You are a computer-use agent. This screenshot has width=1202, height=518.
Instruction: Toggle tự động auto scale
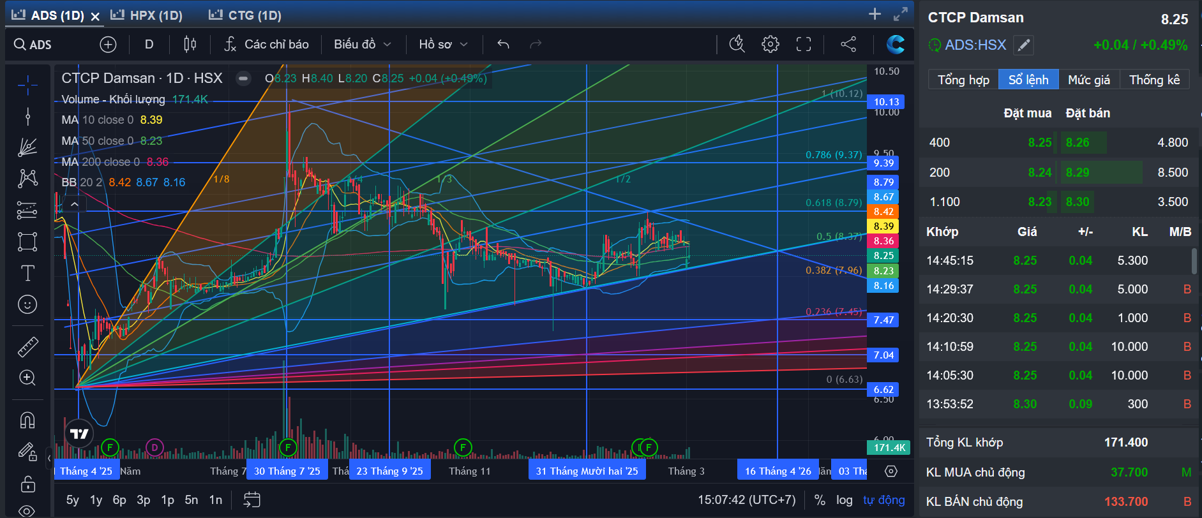[x=884, y=500]
